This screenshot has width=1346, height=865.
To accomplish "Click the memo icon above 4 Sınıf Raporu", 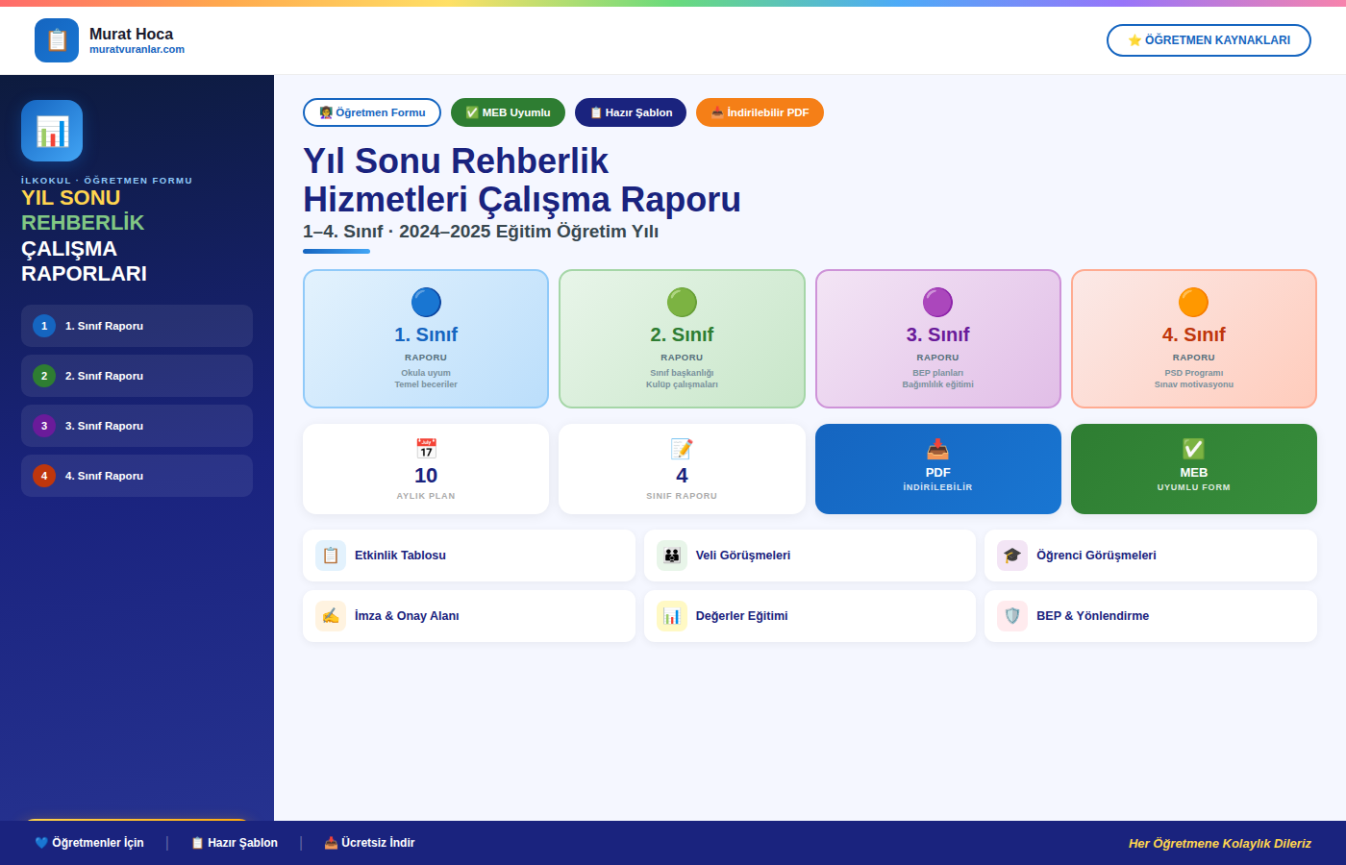I will [x=682, y=449].
